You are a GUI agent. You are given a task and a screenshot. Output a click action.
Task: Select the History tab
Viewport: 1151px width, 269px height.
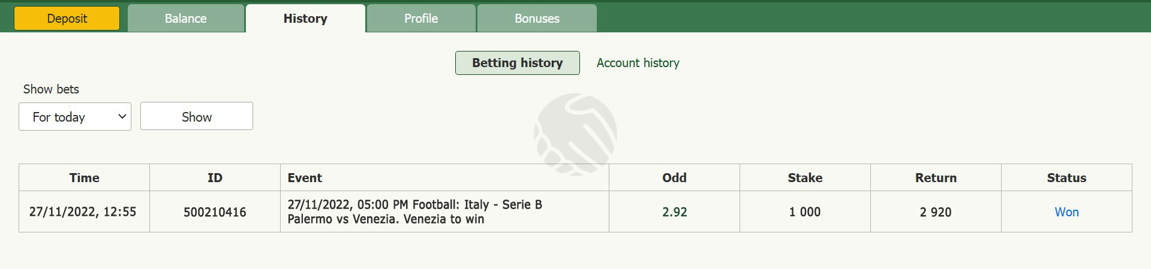305,19
